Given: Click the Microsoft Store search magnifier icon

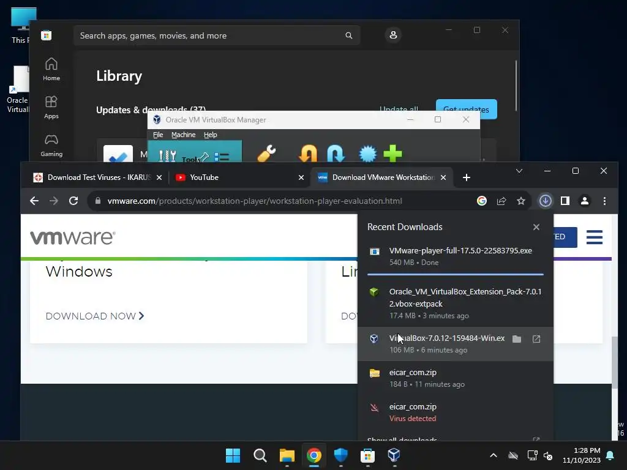Looking at the screenshot, I should tap(348, 35).
